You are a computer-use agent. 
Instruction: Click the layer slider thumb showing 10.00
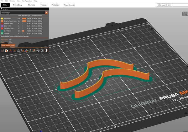[185, 14]
